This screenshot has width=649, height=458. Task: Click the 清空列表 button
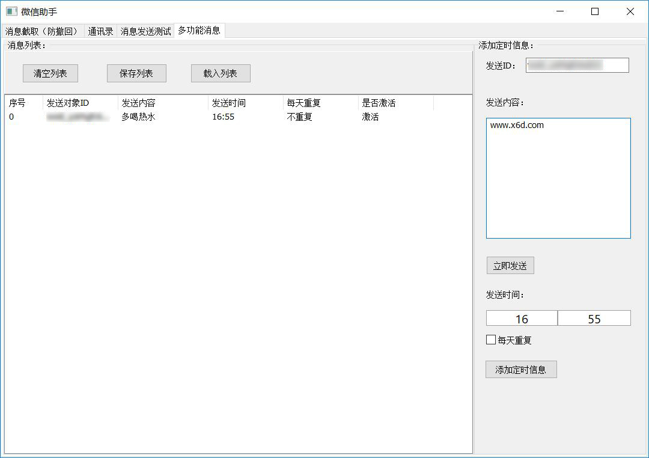click(50, 73)
